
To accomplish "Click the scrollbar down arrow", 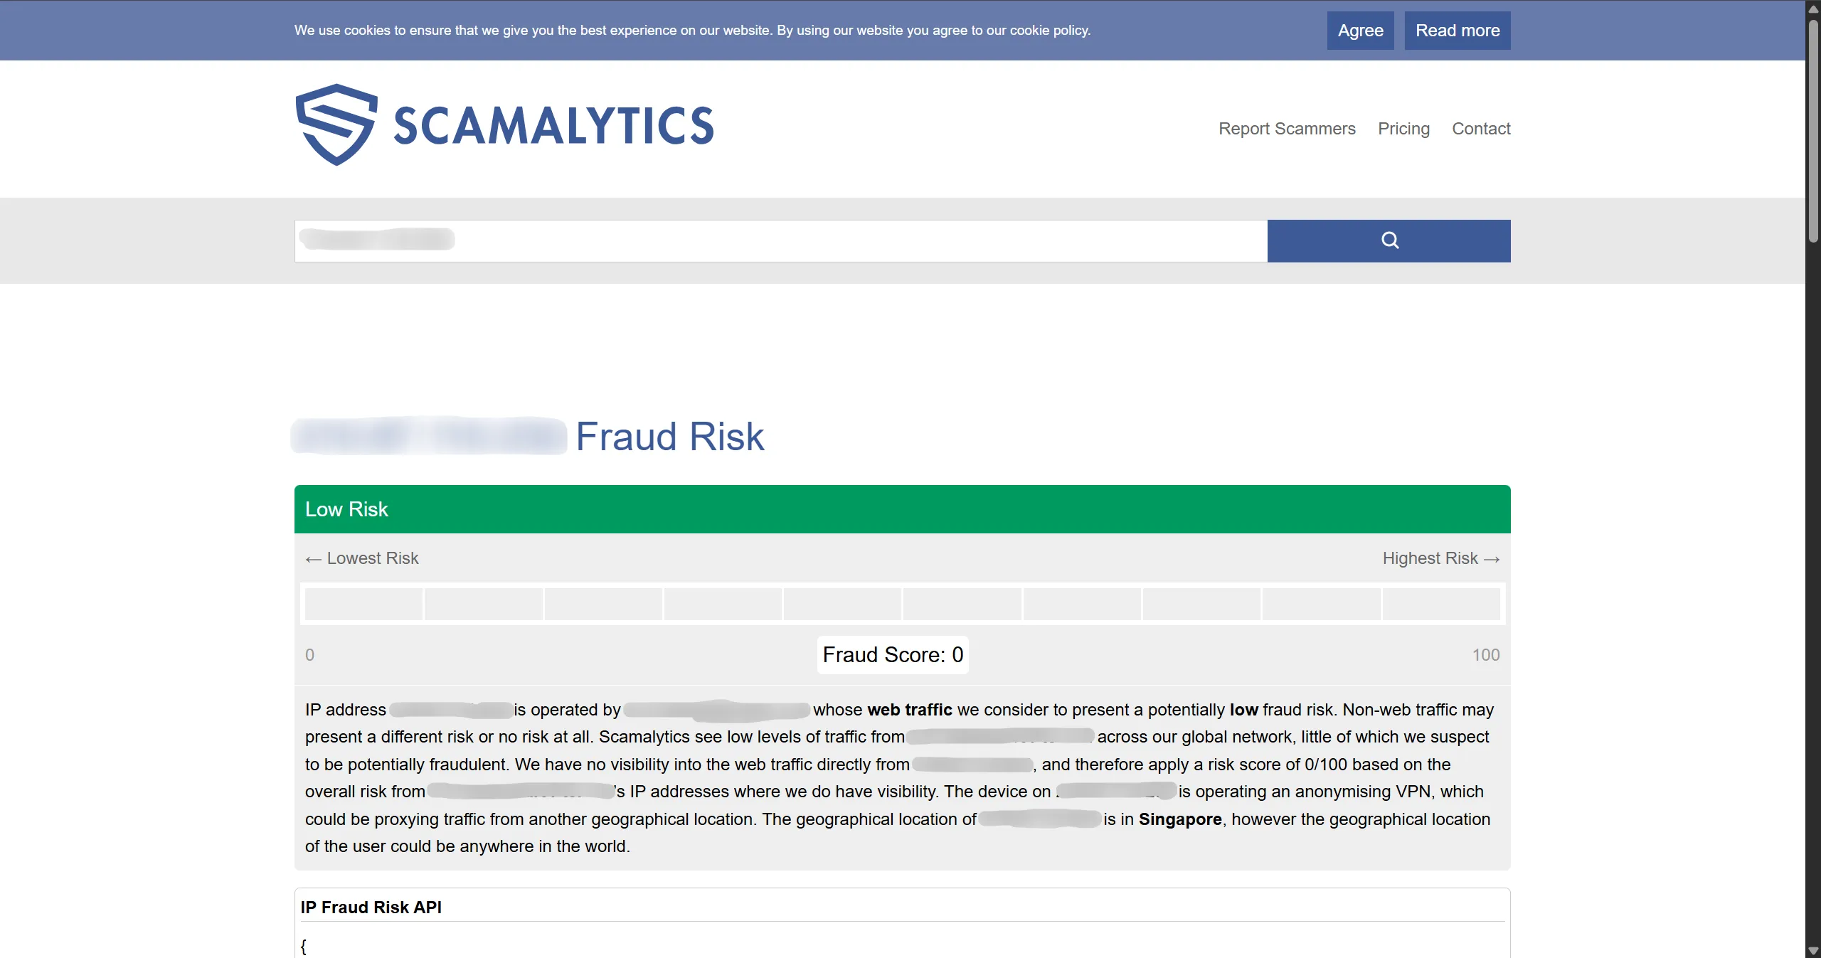I will [x=1813, y=950].
